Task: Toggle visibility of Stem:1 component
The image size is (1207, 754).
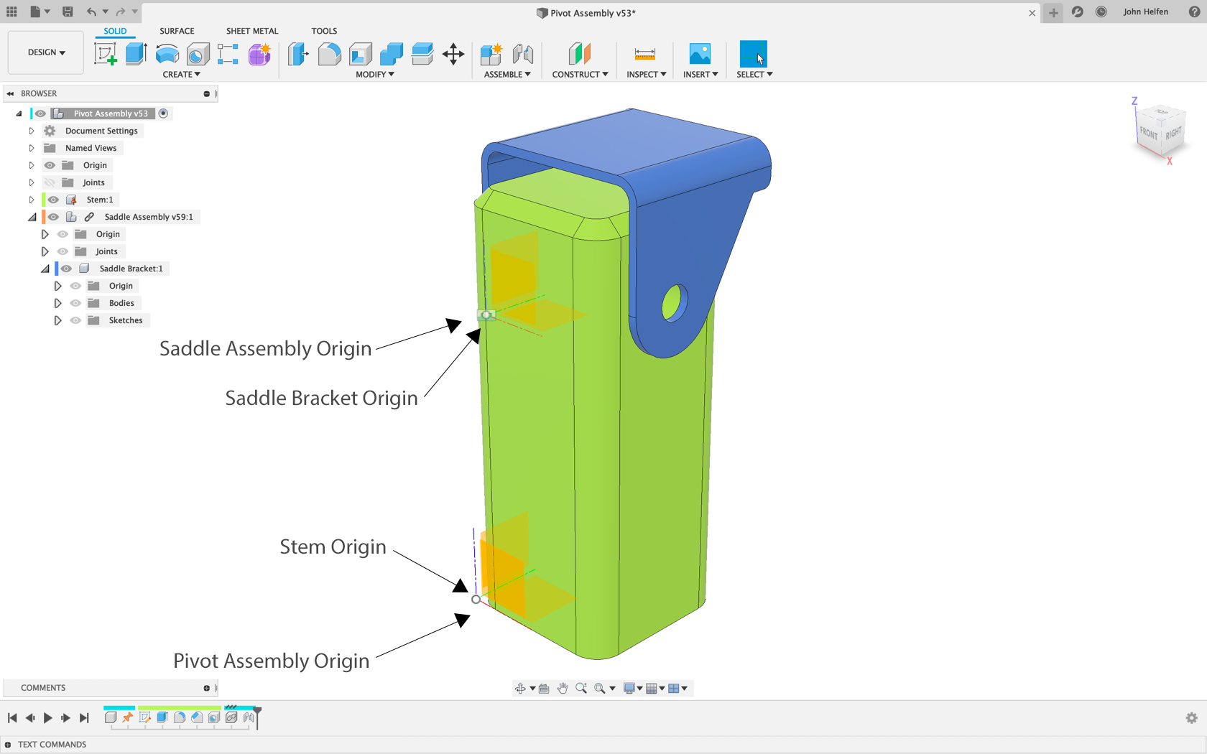Action: tap(52, 199)
